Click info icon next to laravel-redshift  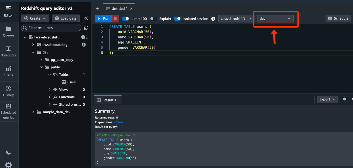83,37
